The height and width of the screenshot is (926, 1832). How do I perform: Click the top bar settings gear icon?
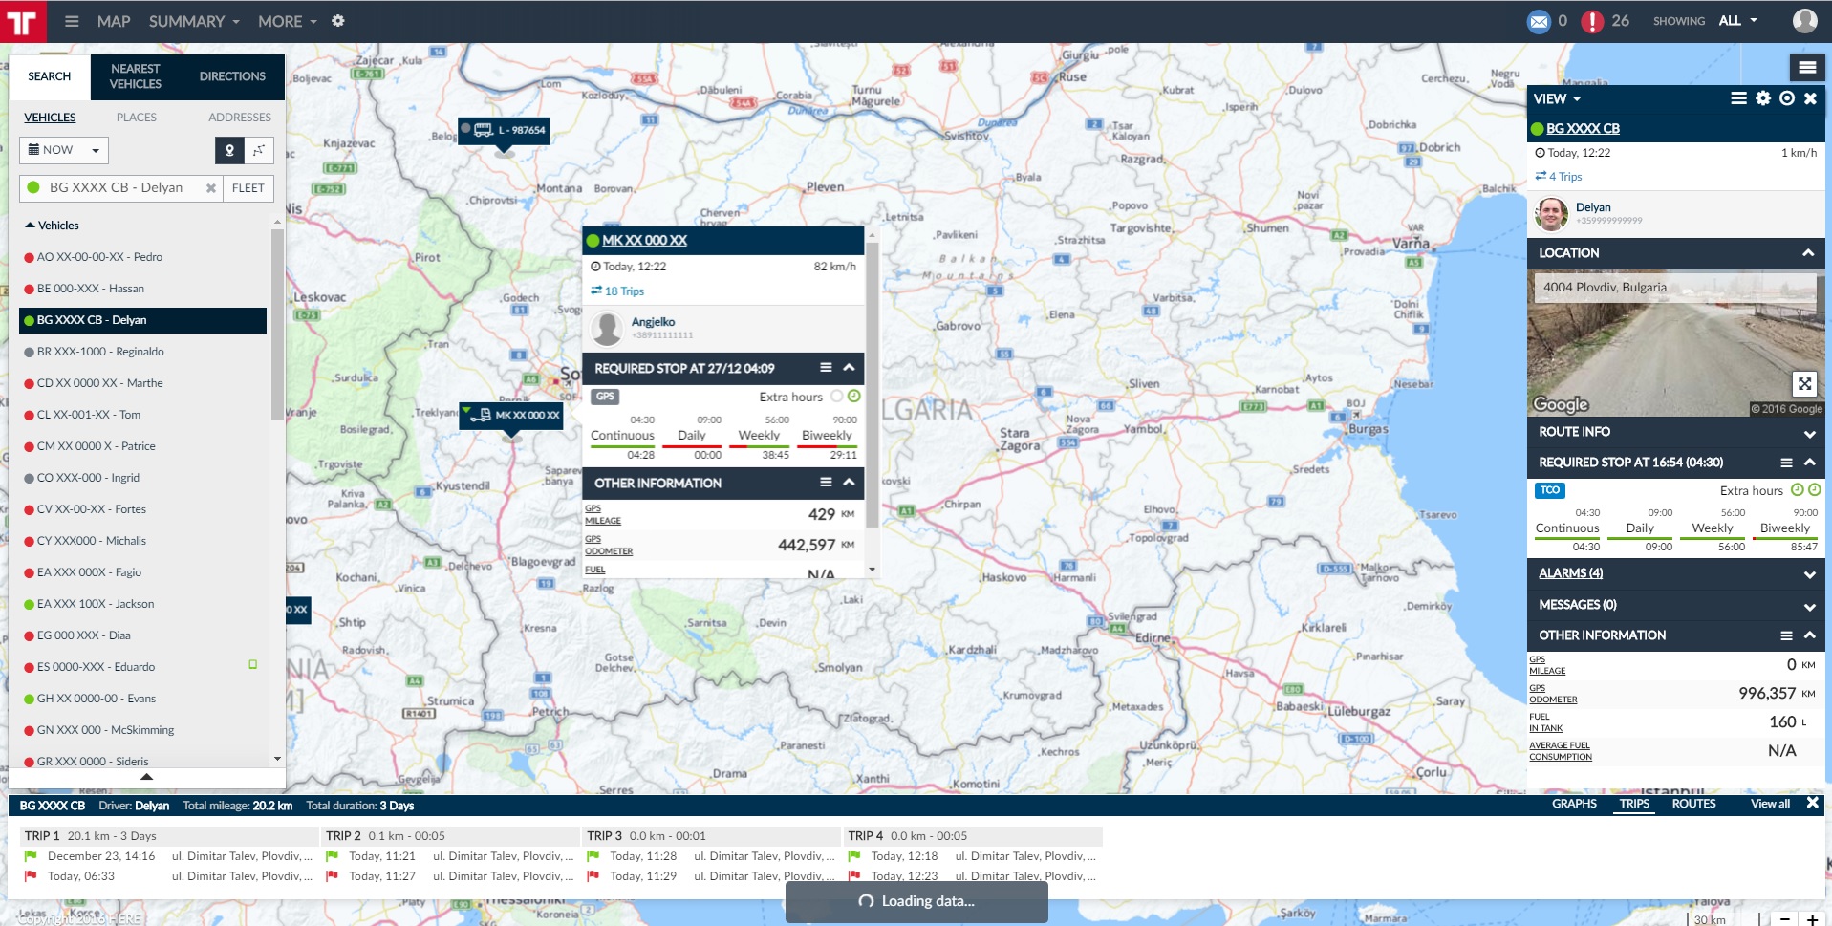[x=337, y=21]
